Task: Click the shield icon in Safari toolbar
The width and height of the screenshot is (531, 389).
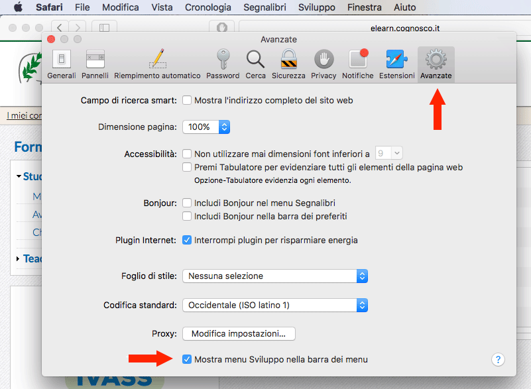Action: coord(222,27)
